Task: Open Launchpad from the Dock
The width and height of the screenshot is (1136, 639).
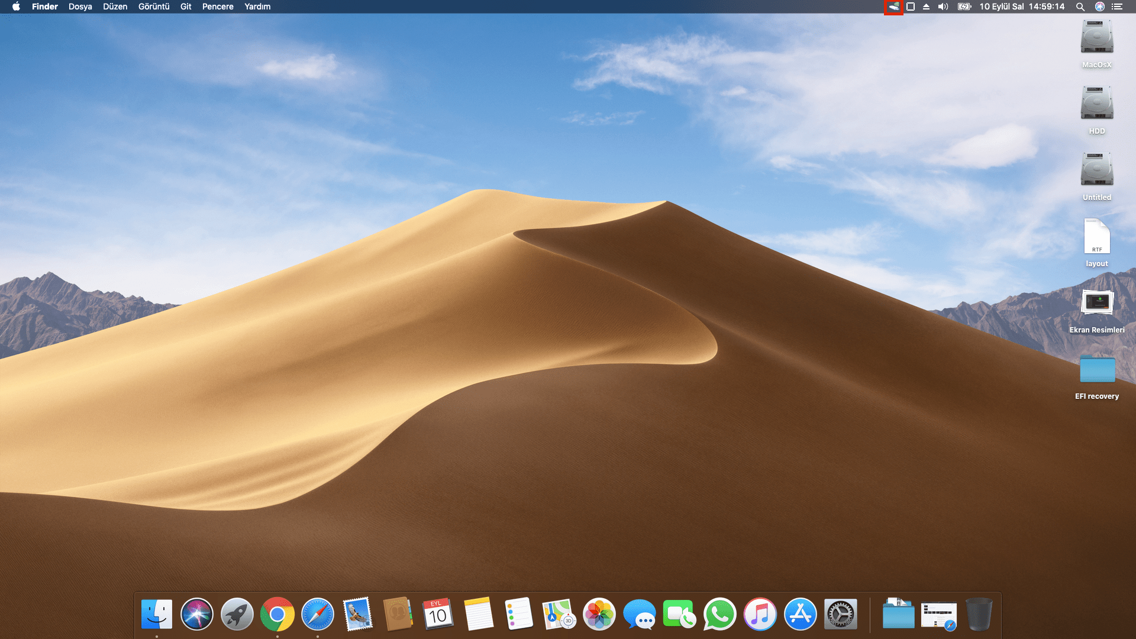Action: pyautogui.click(x=237, y=614)
